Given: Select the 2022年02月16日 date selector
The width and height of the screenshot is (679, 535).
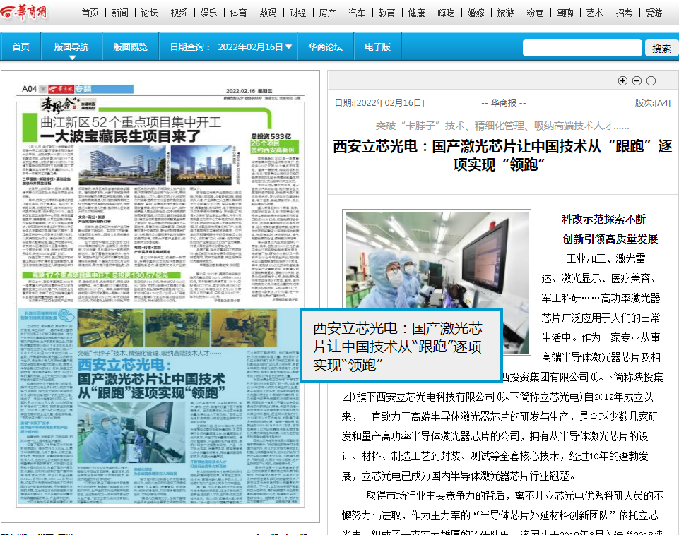Looking at the screenshot, I should (250, 47).
